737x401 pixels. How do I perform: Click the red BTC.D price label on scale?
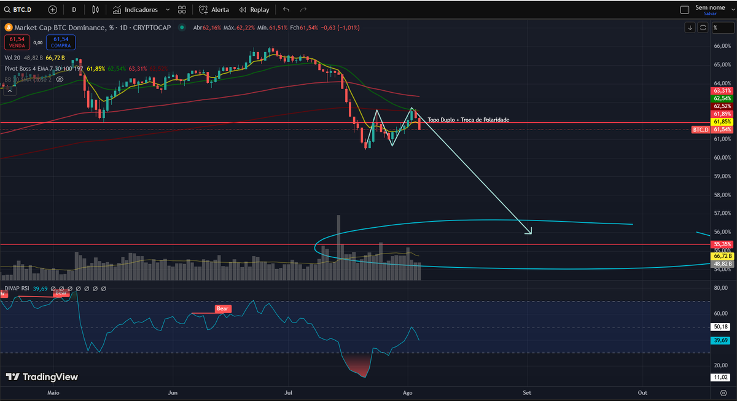700,130
